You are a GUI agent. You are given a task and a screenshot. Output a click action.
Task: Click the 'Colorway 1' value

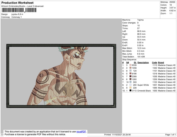point(17,17)
